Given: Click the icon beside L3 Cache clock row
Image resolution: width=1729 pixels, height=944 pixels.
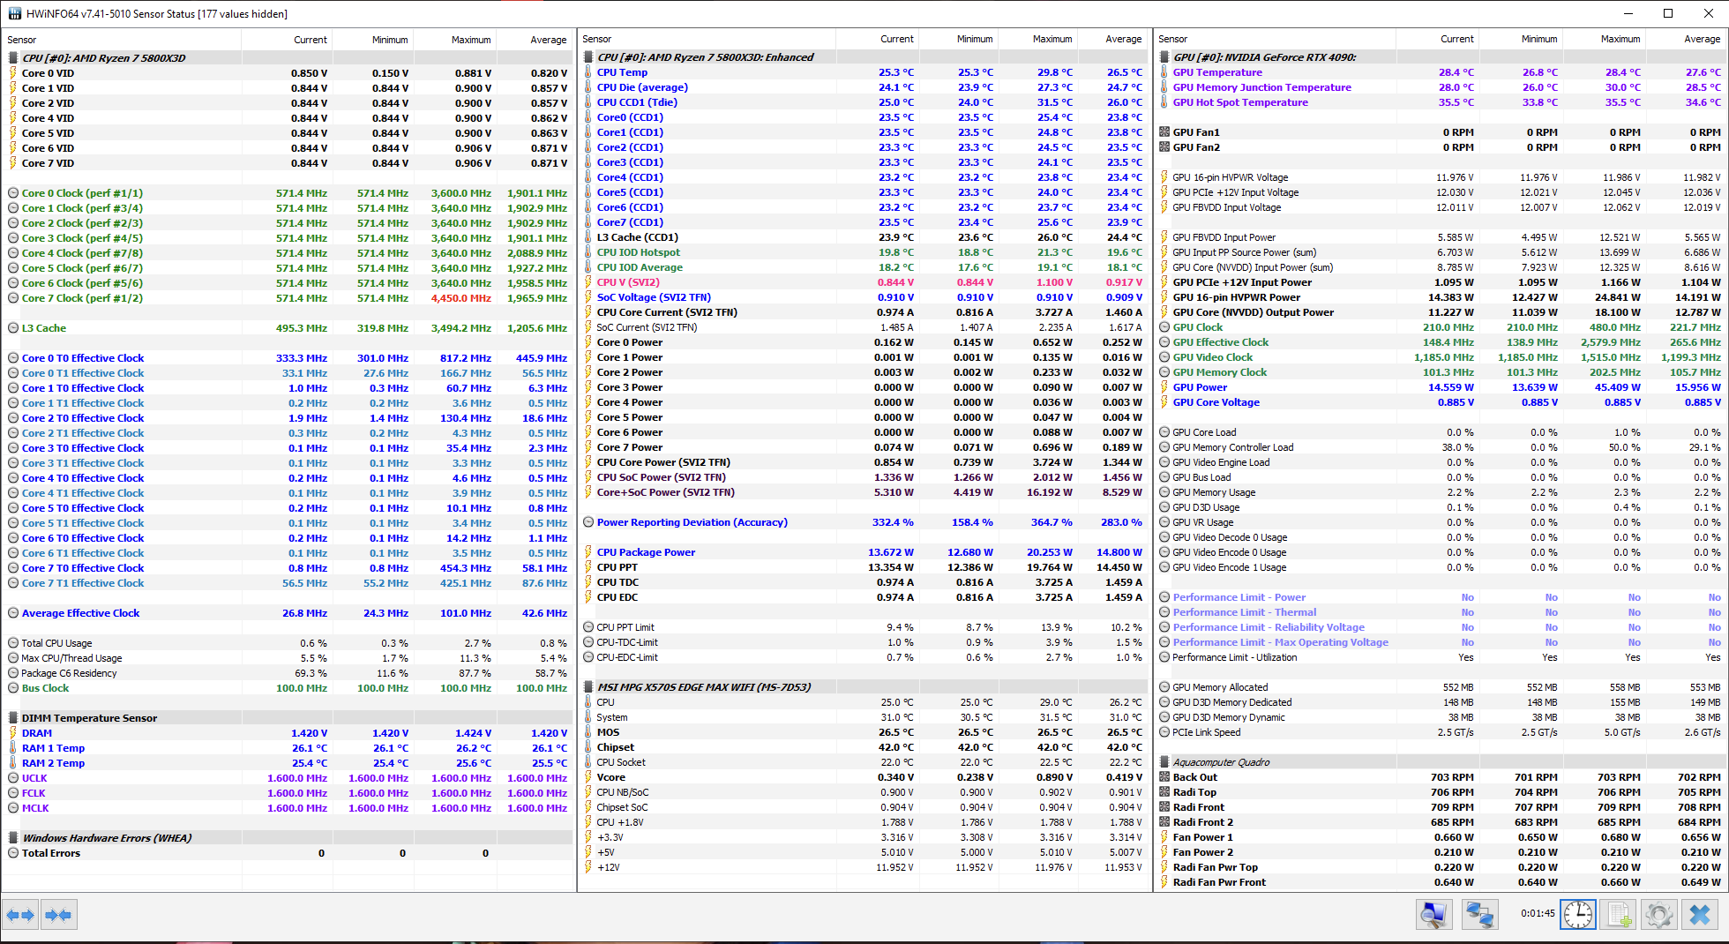Looking at the screenshot, I should click(13, 328).
